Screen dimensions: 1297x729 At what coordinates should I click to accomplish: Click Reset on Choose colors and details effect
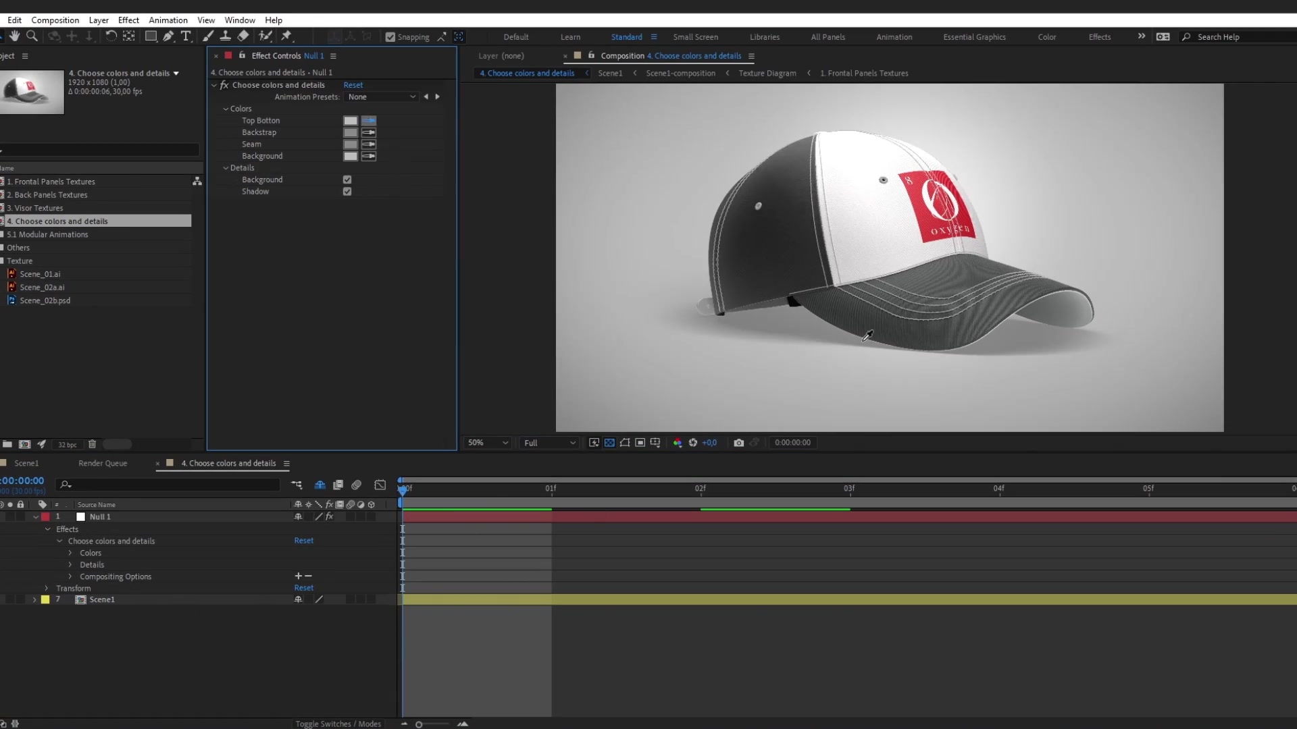pyautogui.click(x=353, y=84)
